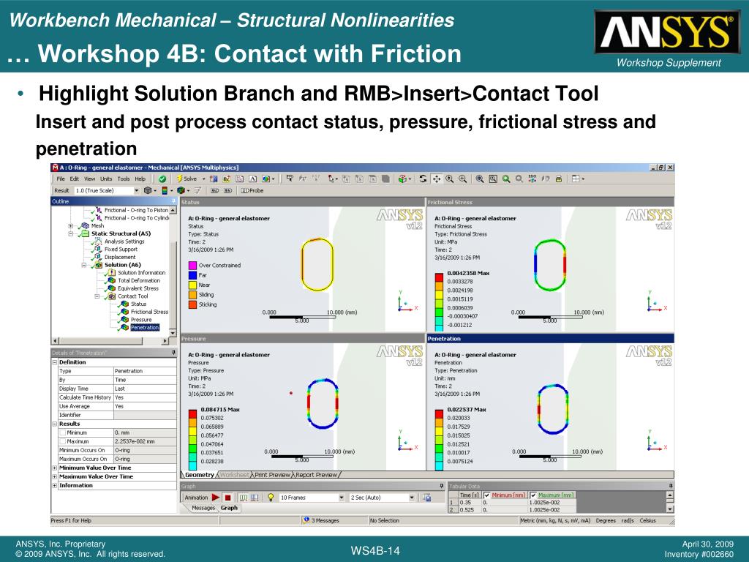
Task: Toggle the Minimum result checkbox in Details
Action: [62, 432]
